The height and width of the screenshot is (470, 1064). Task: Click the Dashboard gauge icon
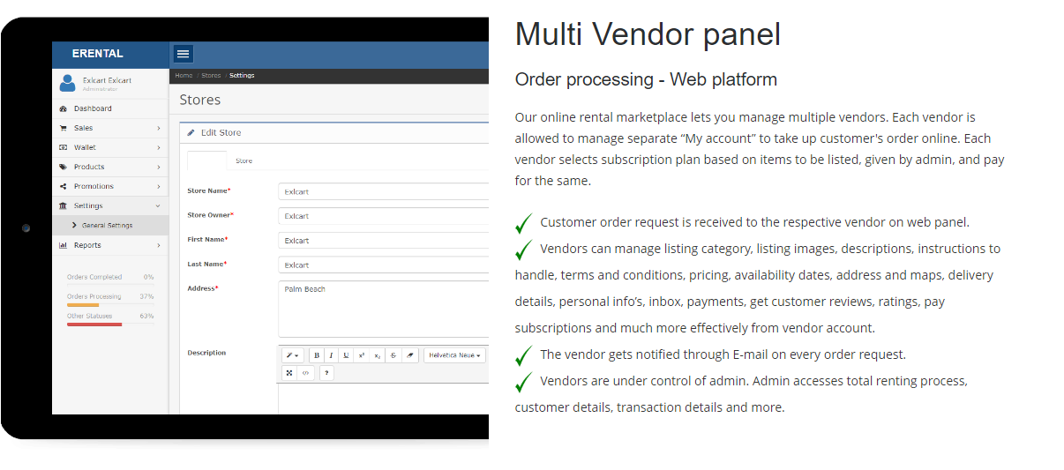[63, 108]
